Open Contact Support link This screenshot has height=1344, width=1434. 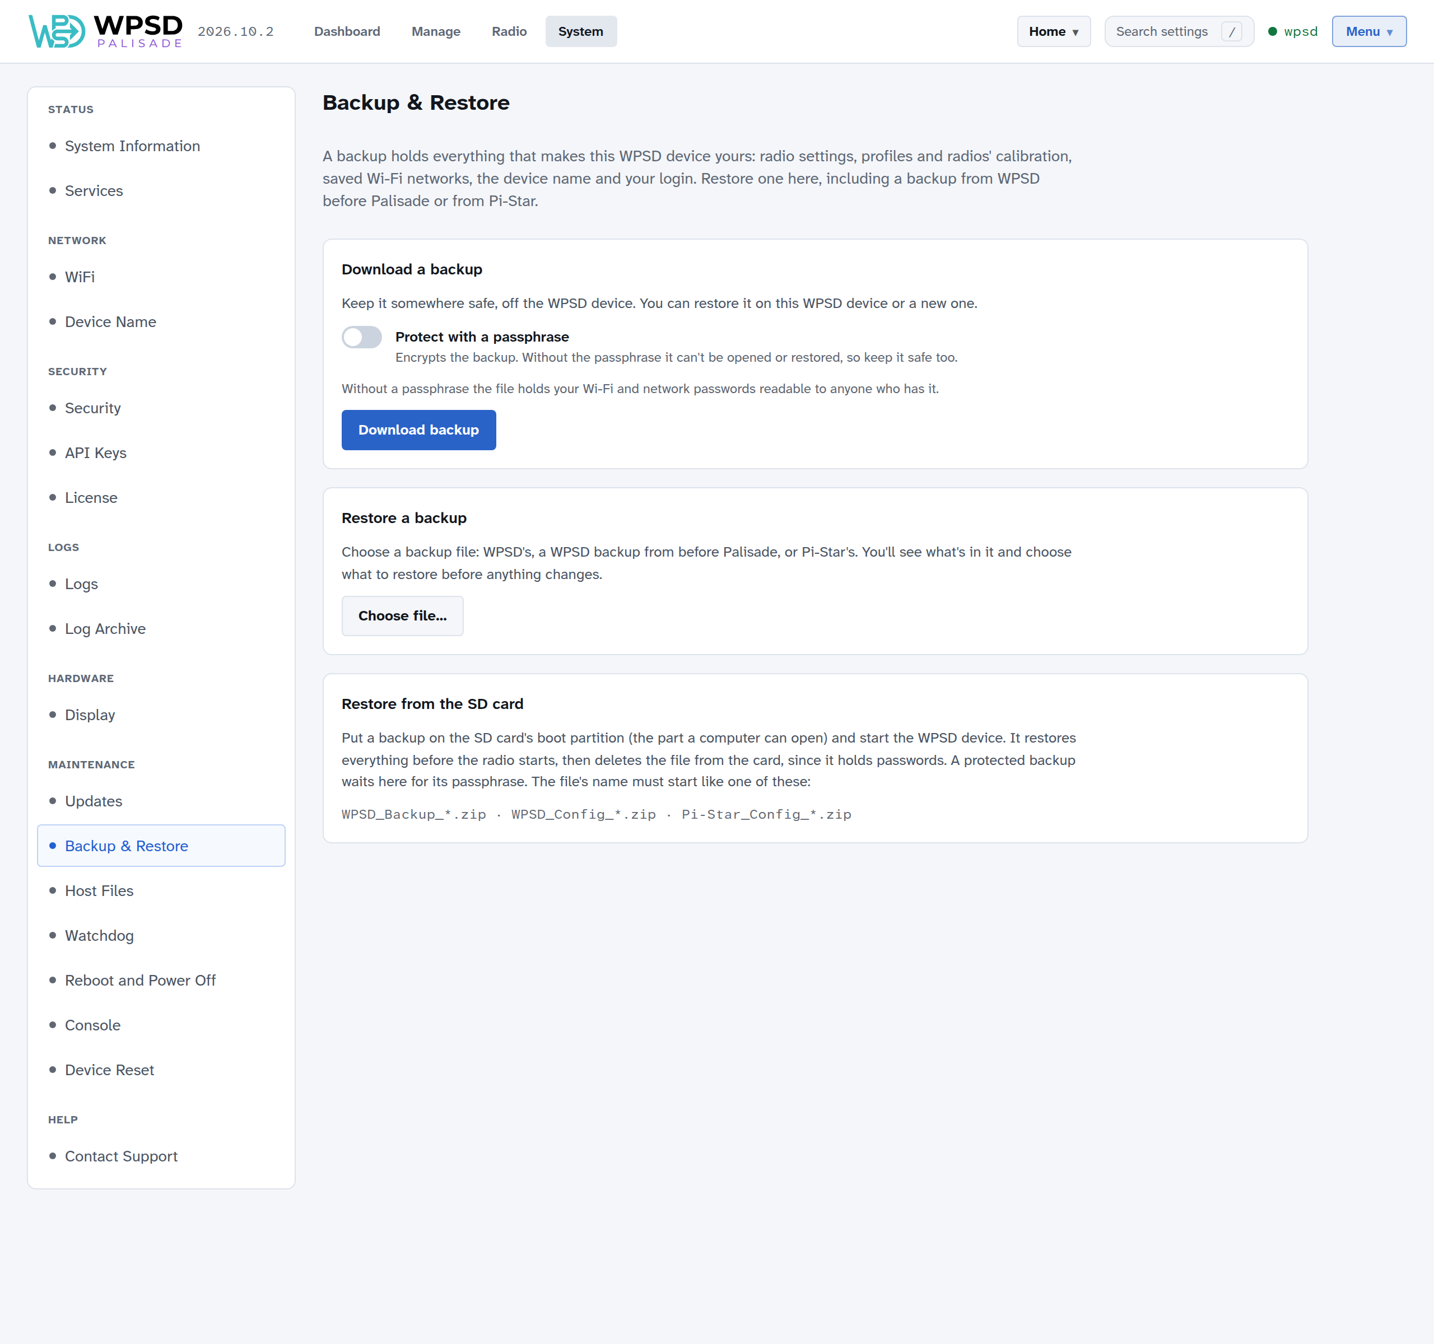coord(161,1156)
